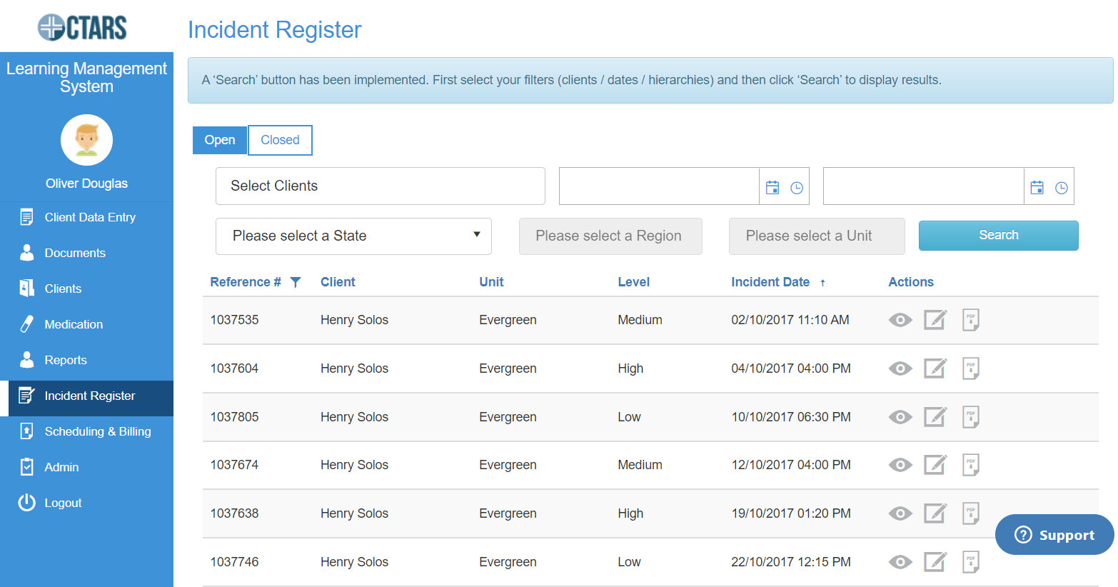
Task: View incident 1037746 details via eye icon
Action: (900, 562)
